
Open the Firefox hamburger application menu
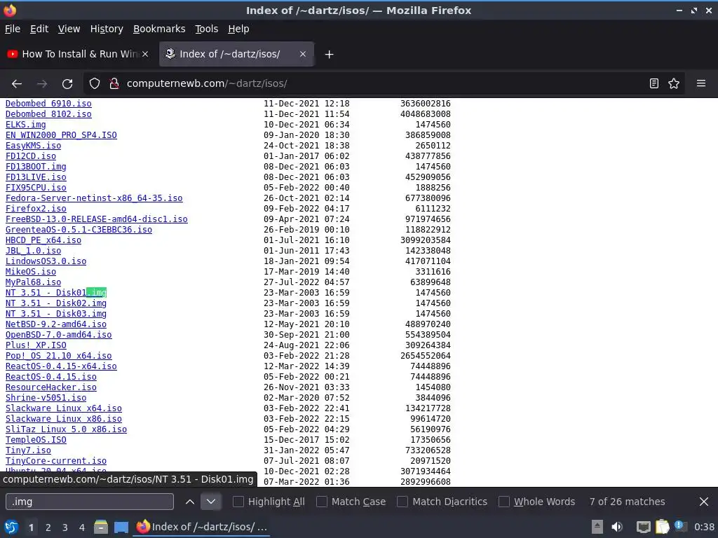point(701,84)
